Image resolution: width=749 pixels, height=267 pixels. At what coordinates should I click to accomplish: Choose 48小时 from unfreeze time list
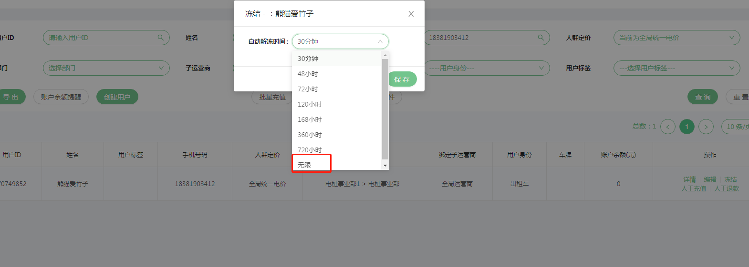(308, 74)
